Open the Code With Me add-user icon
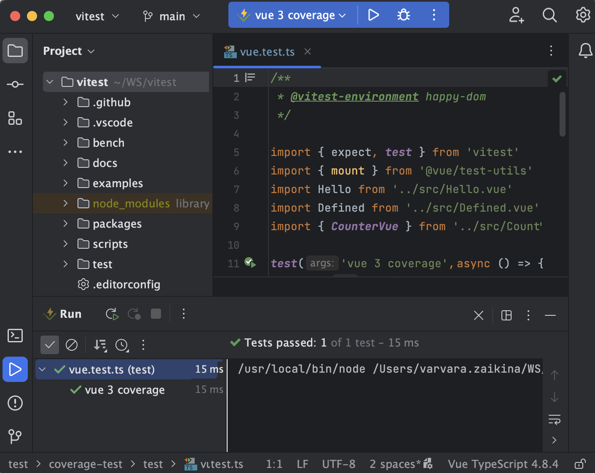 (x=516, y=15)
